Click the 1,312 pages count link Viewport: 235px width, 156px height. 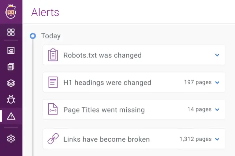pos(196,139)
